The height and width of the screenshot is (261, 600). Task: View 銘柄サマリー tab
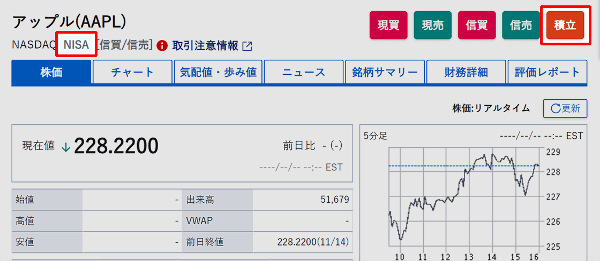pyautogui.click(x=385, y=72)
